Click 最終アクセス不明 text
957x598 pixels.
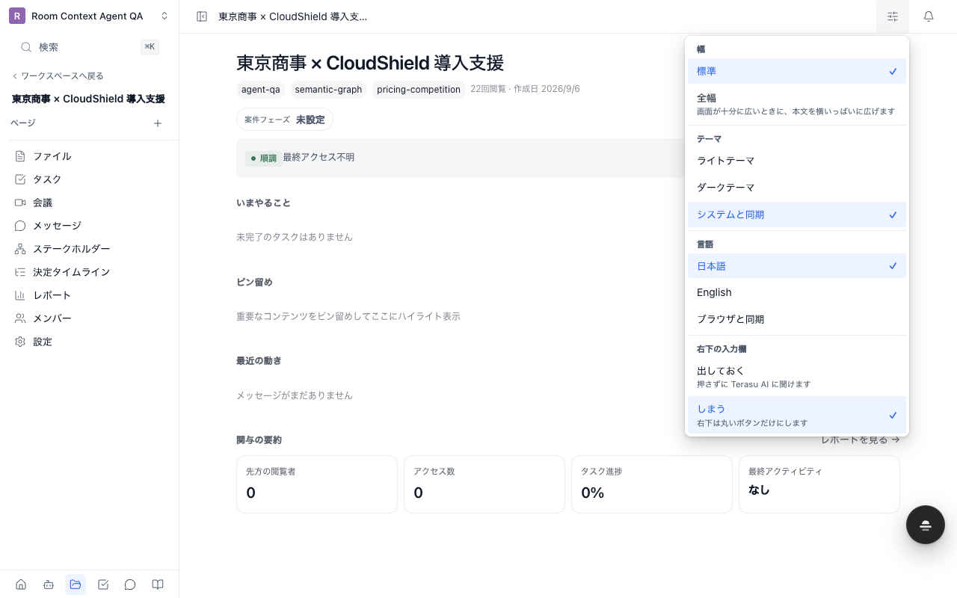pos(319,157)
